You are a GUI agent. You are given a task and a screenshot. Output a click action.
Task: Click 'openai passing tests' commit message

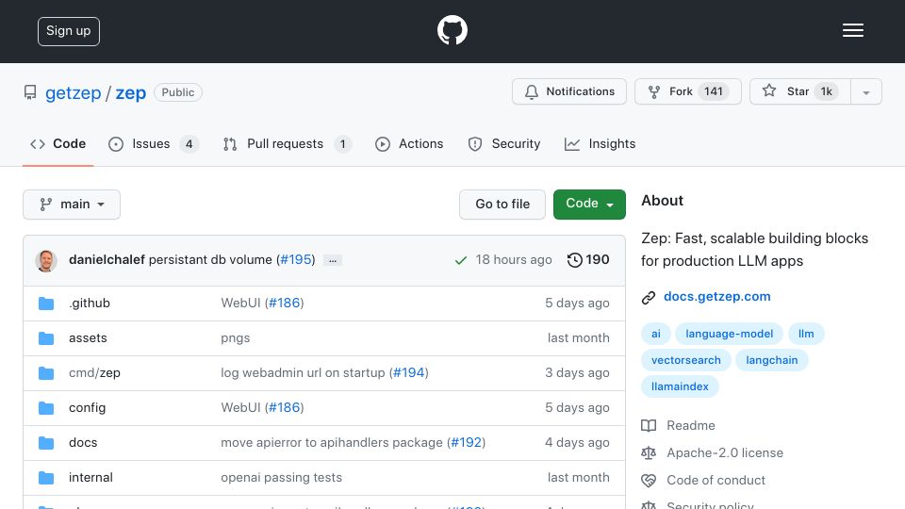(281, 478)
